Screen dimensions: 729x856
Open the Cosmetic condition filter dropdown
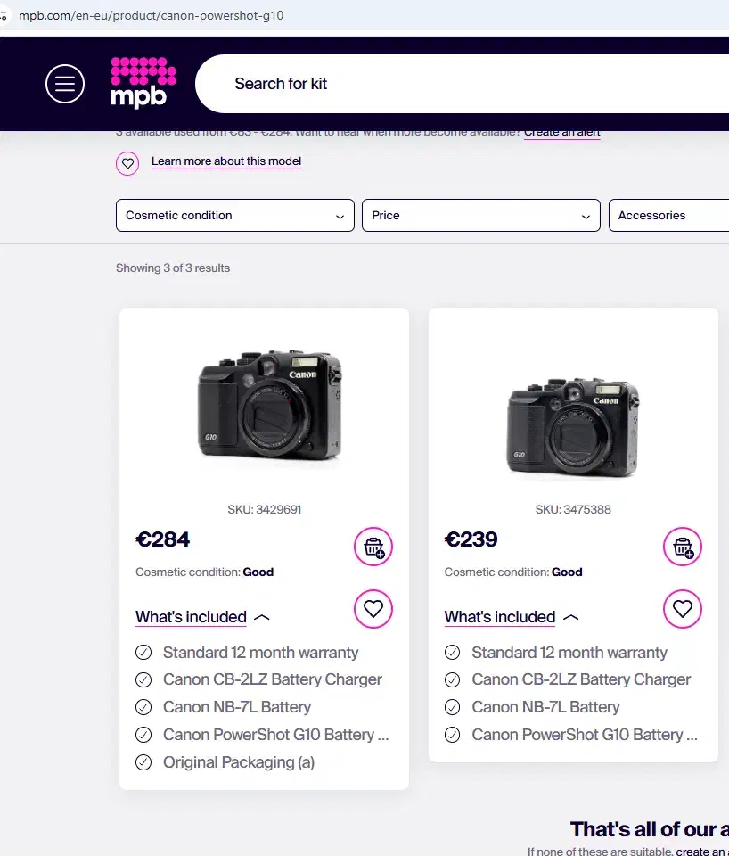tap(234, 215)
